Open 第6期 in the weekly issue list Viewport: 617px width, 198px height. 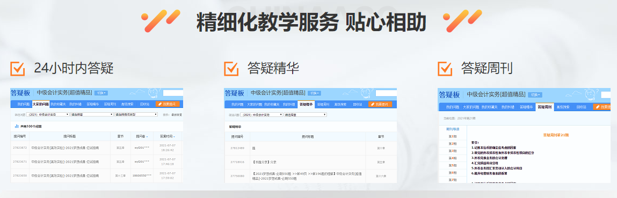pyautogui.click(x=453, y=173)
